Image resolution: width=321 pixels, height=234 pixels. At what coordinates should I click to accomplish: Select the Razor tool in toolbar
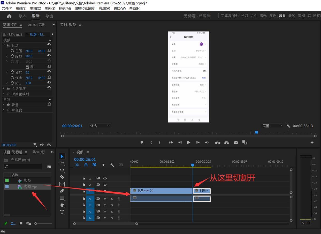62,177
